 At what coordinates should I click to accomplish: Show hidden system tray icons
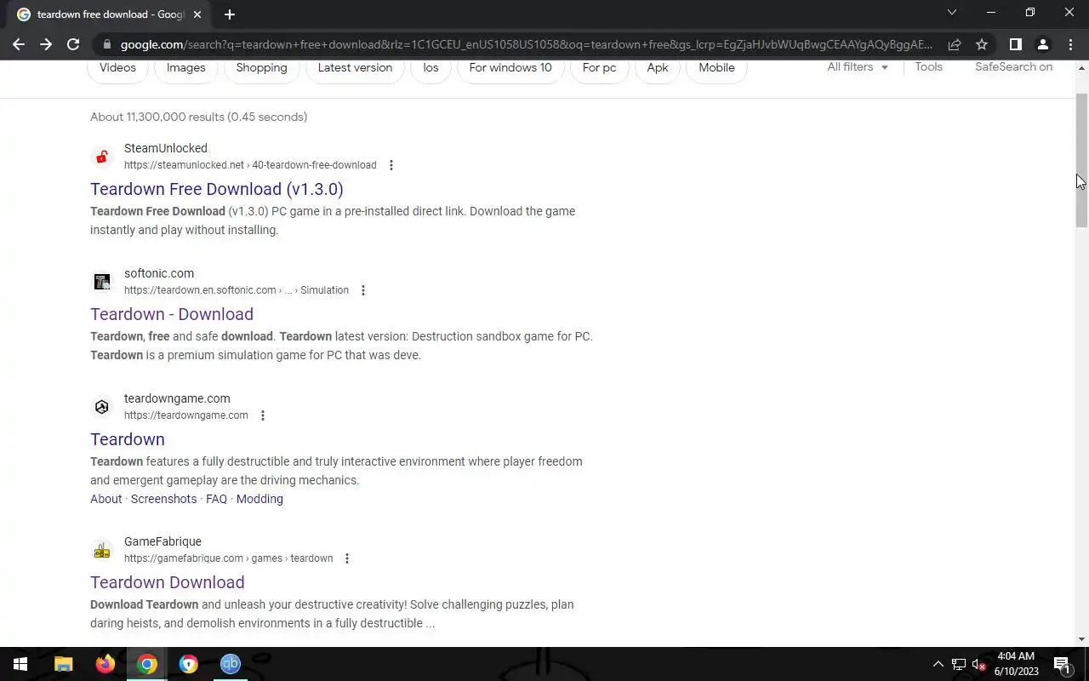[x=938, y=665]
